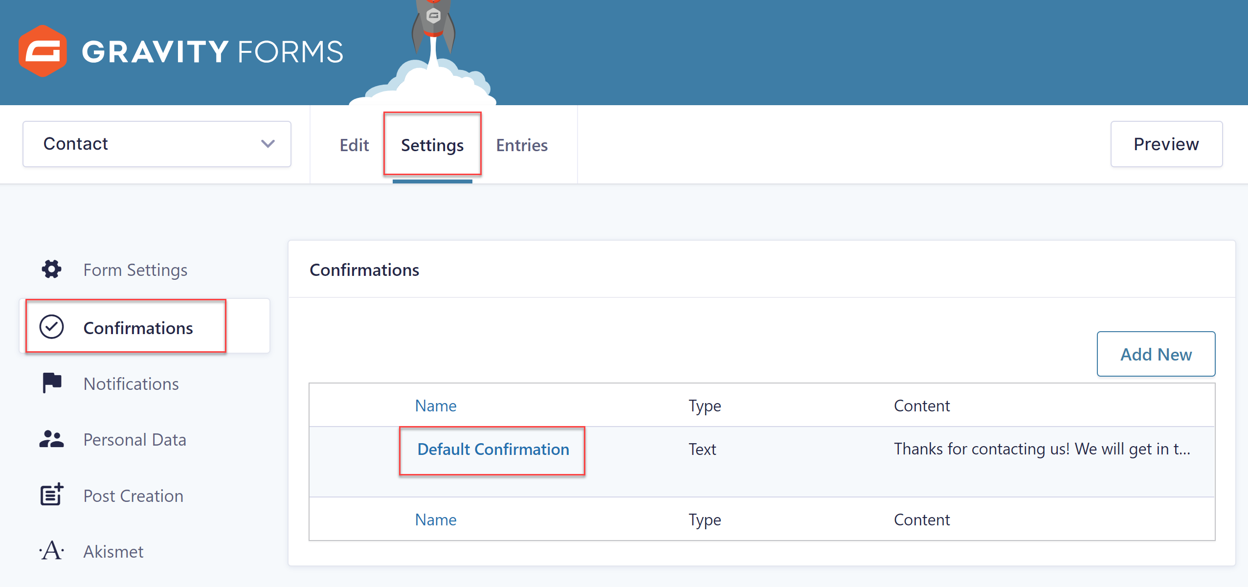Click the Content label in table footer
This screenshot has height=587, width=1248.
tap(922, 520)
